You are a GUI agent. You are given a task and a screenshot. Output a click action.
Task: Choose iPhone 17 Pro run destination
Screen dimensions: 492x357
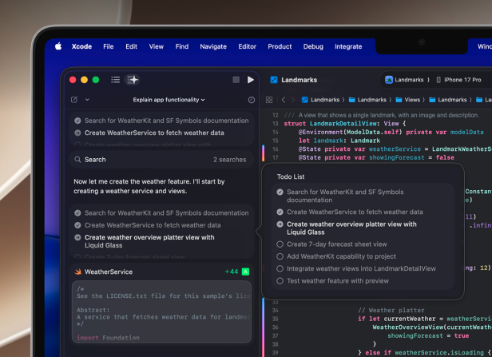pos(458,80)
